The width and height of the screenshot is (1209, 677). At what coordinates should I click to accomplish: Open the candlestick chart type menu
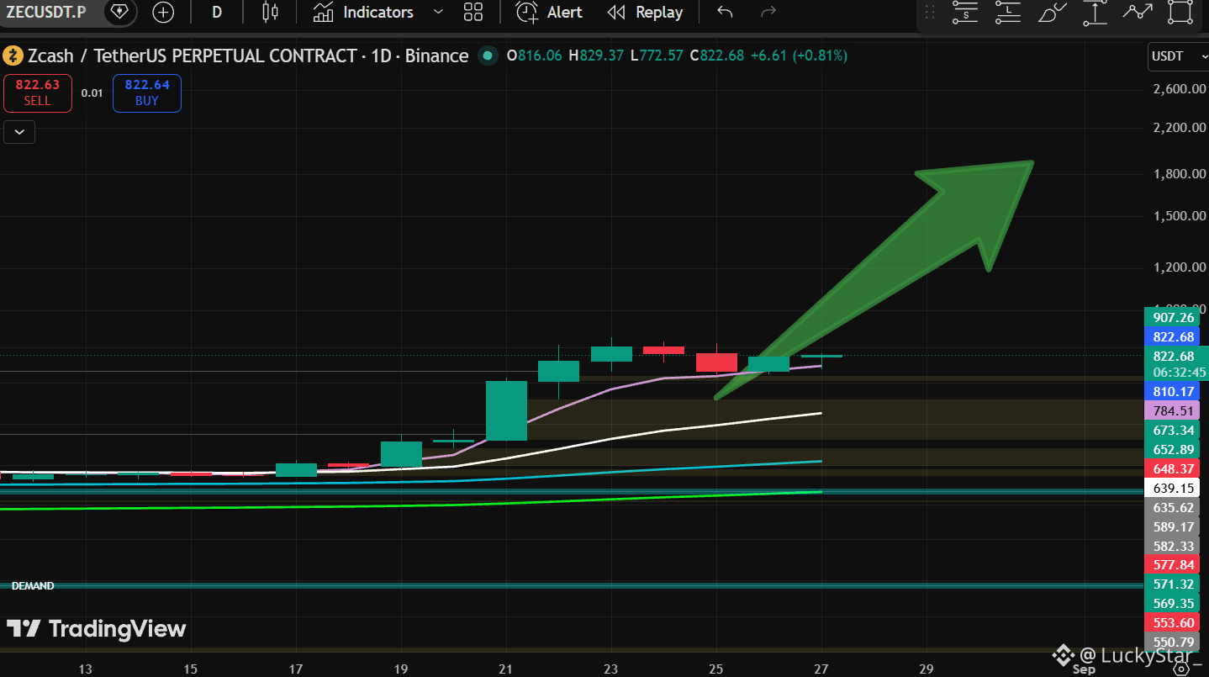point(270,12)
